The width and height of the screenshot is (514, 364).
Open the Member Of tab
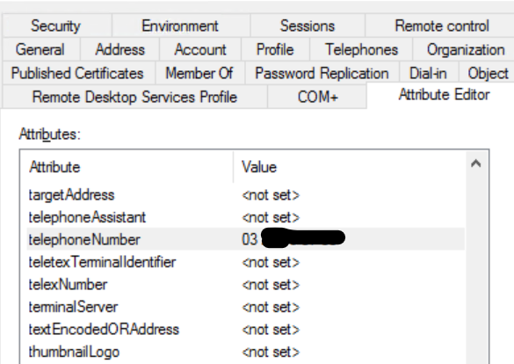click(199, 73)
